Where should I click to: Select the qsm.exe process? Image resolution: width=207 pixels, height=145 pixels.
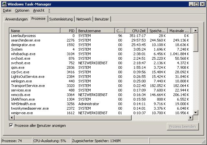(x=101, y=67)
